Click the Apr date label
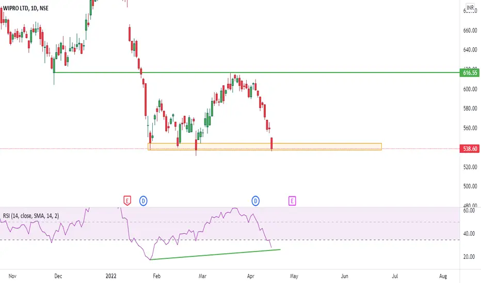Image resolution: width=481 pixels, height=283 pixels. tap(251, 276)
